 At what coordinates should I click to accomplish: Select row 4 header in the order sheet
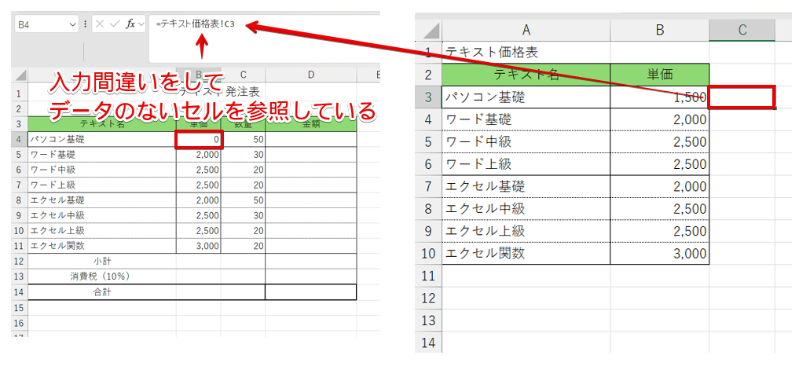coord(20,138)
